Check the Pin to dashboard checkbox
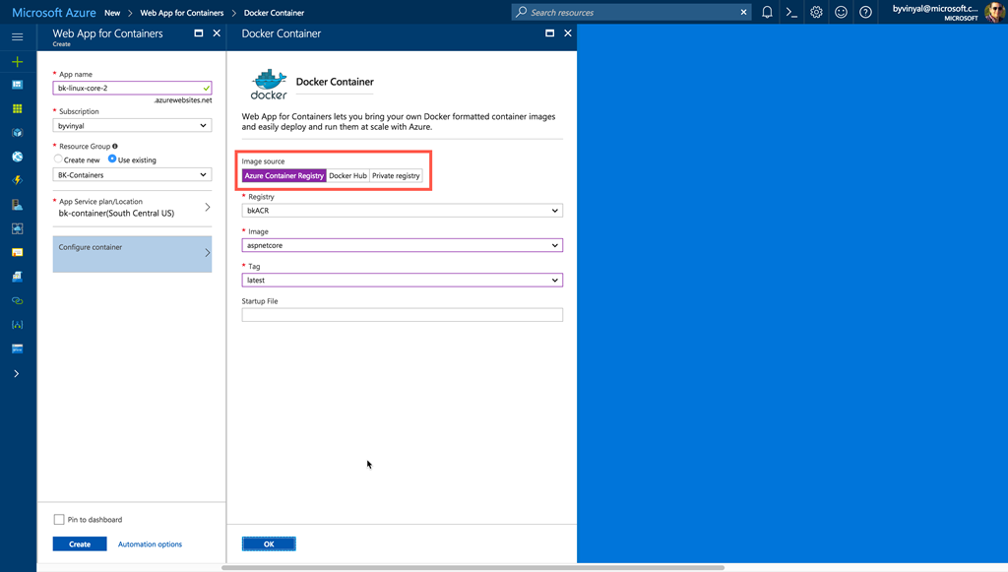Screen dimensions: 1008x572 60,520
